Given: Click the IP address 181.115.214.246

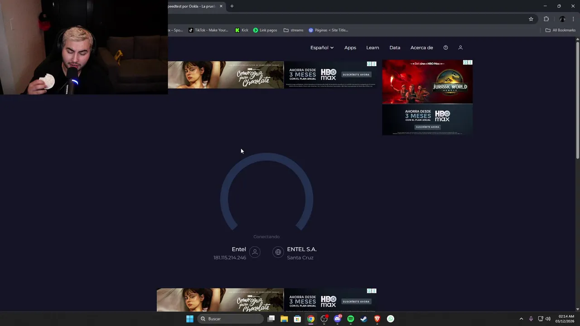Looking at the screenshot, I should click(x=230, y=258).
